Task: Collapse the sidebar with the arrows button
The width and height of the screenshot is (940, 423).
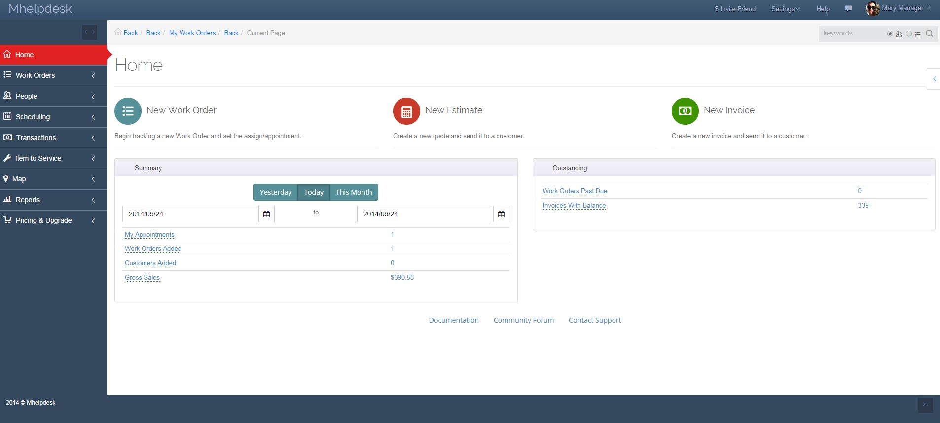Action: coord(90,32)
